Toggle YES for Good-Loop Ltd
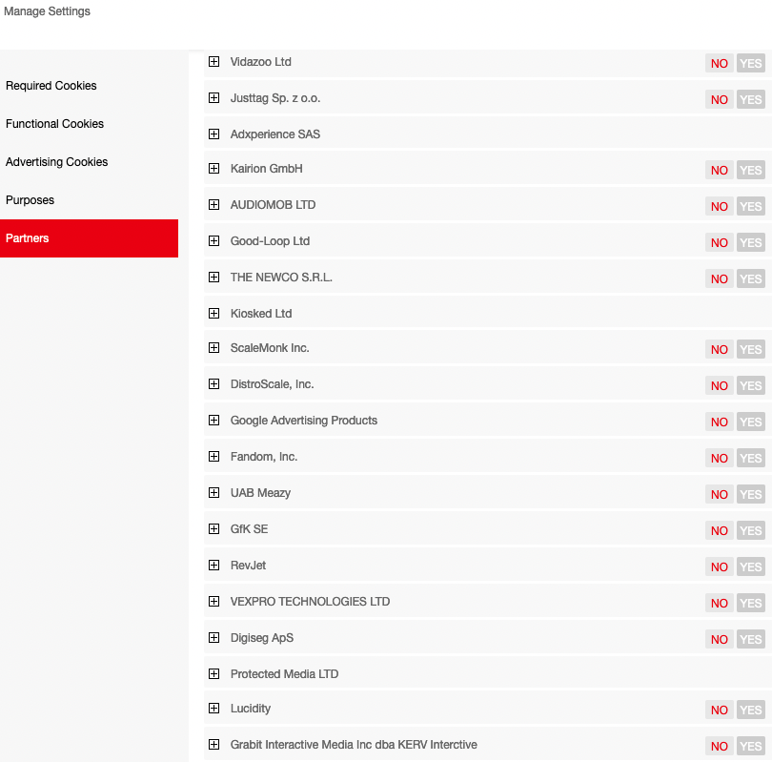The image size is (772, 762). coord(751,243)
